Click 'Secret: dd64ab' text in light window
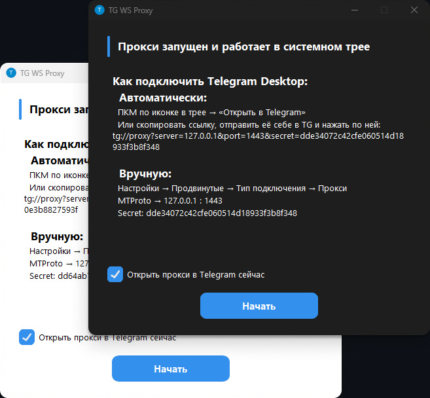This screenshot has height=398, width=430. click(x=59, y=276)
